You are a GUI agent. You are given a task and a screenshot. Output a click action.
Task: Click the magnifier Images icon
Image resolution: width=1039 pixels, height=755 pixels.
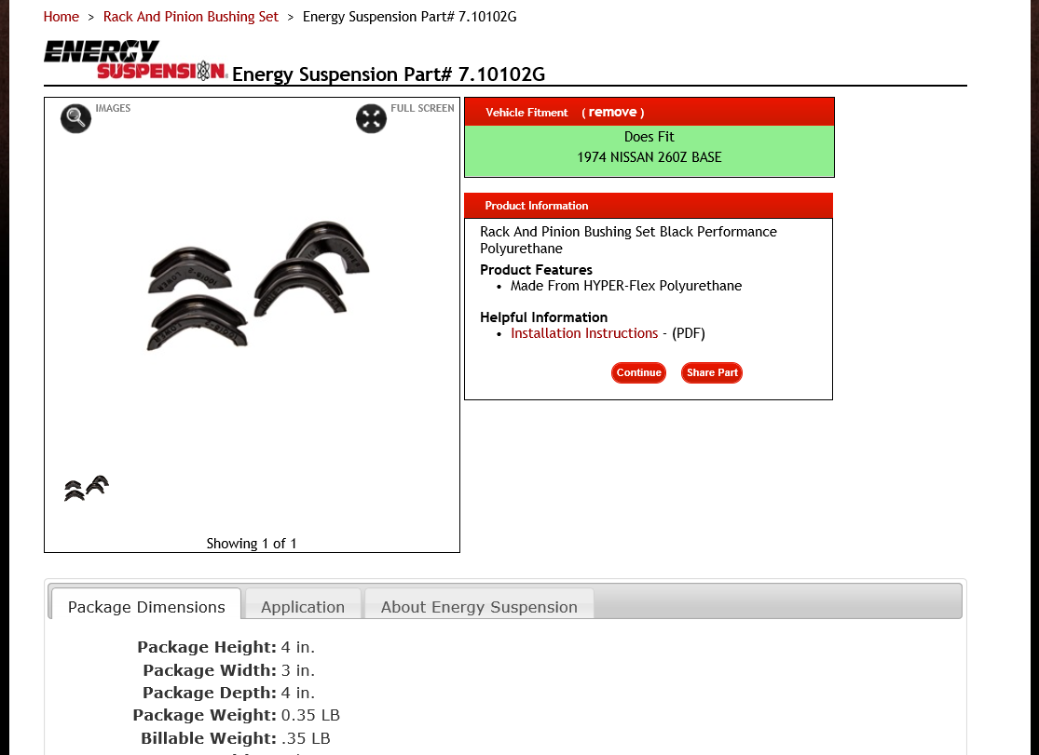[x=75, y=118]
